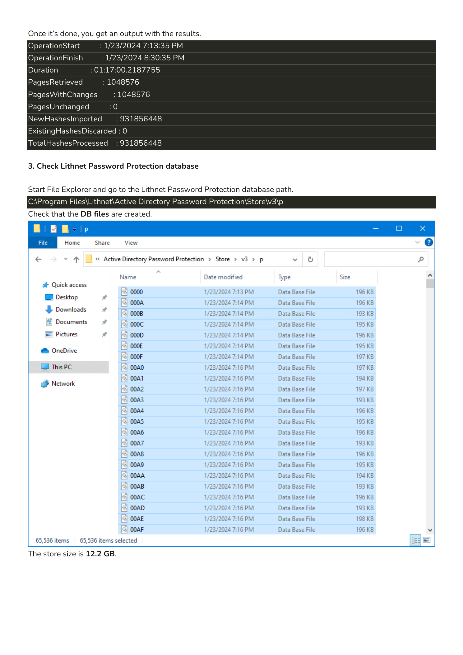Select file 000B in the list
Viewport: 463px width, 655px height.
[247, 314]
